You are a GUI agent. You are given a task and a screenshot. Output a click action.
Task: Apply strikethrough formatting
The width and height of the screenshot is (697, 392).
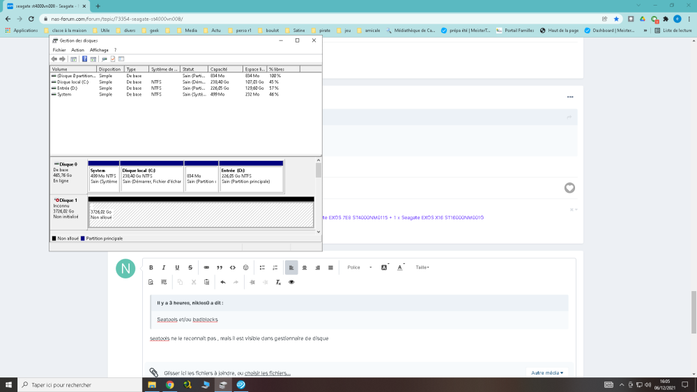[x=190, y=267]
